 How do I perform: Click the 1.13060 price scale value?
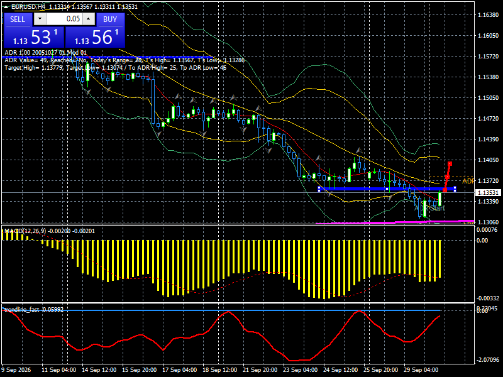tap(489, 222)
